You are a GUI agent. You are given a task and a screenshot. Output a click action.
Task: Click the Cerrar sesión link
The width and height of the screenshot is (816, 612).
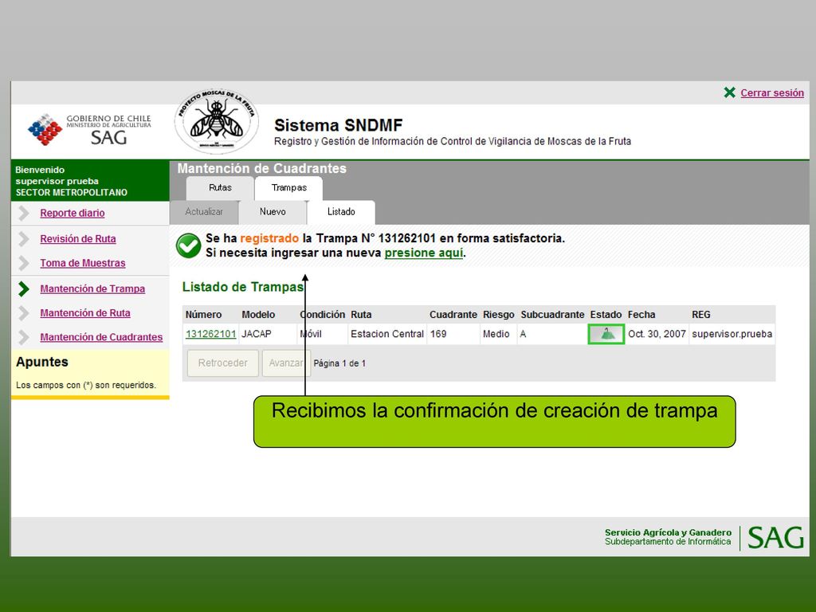point(772,92)
